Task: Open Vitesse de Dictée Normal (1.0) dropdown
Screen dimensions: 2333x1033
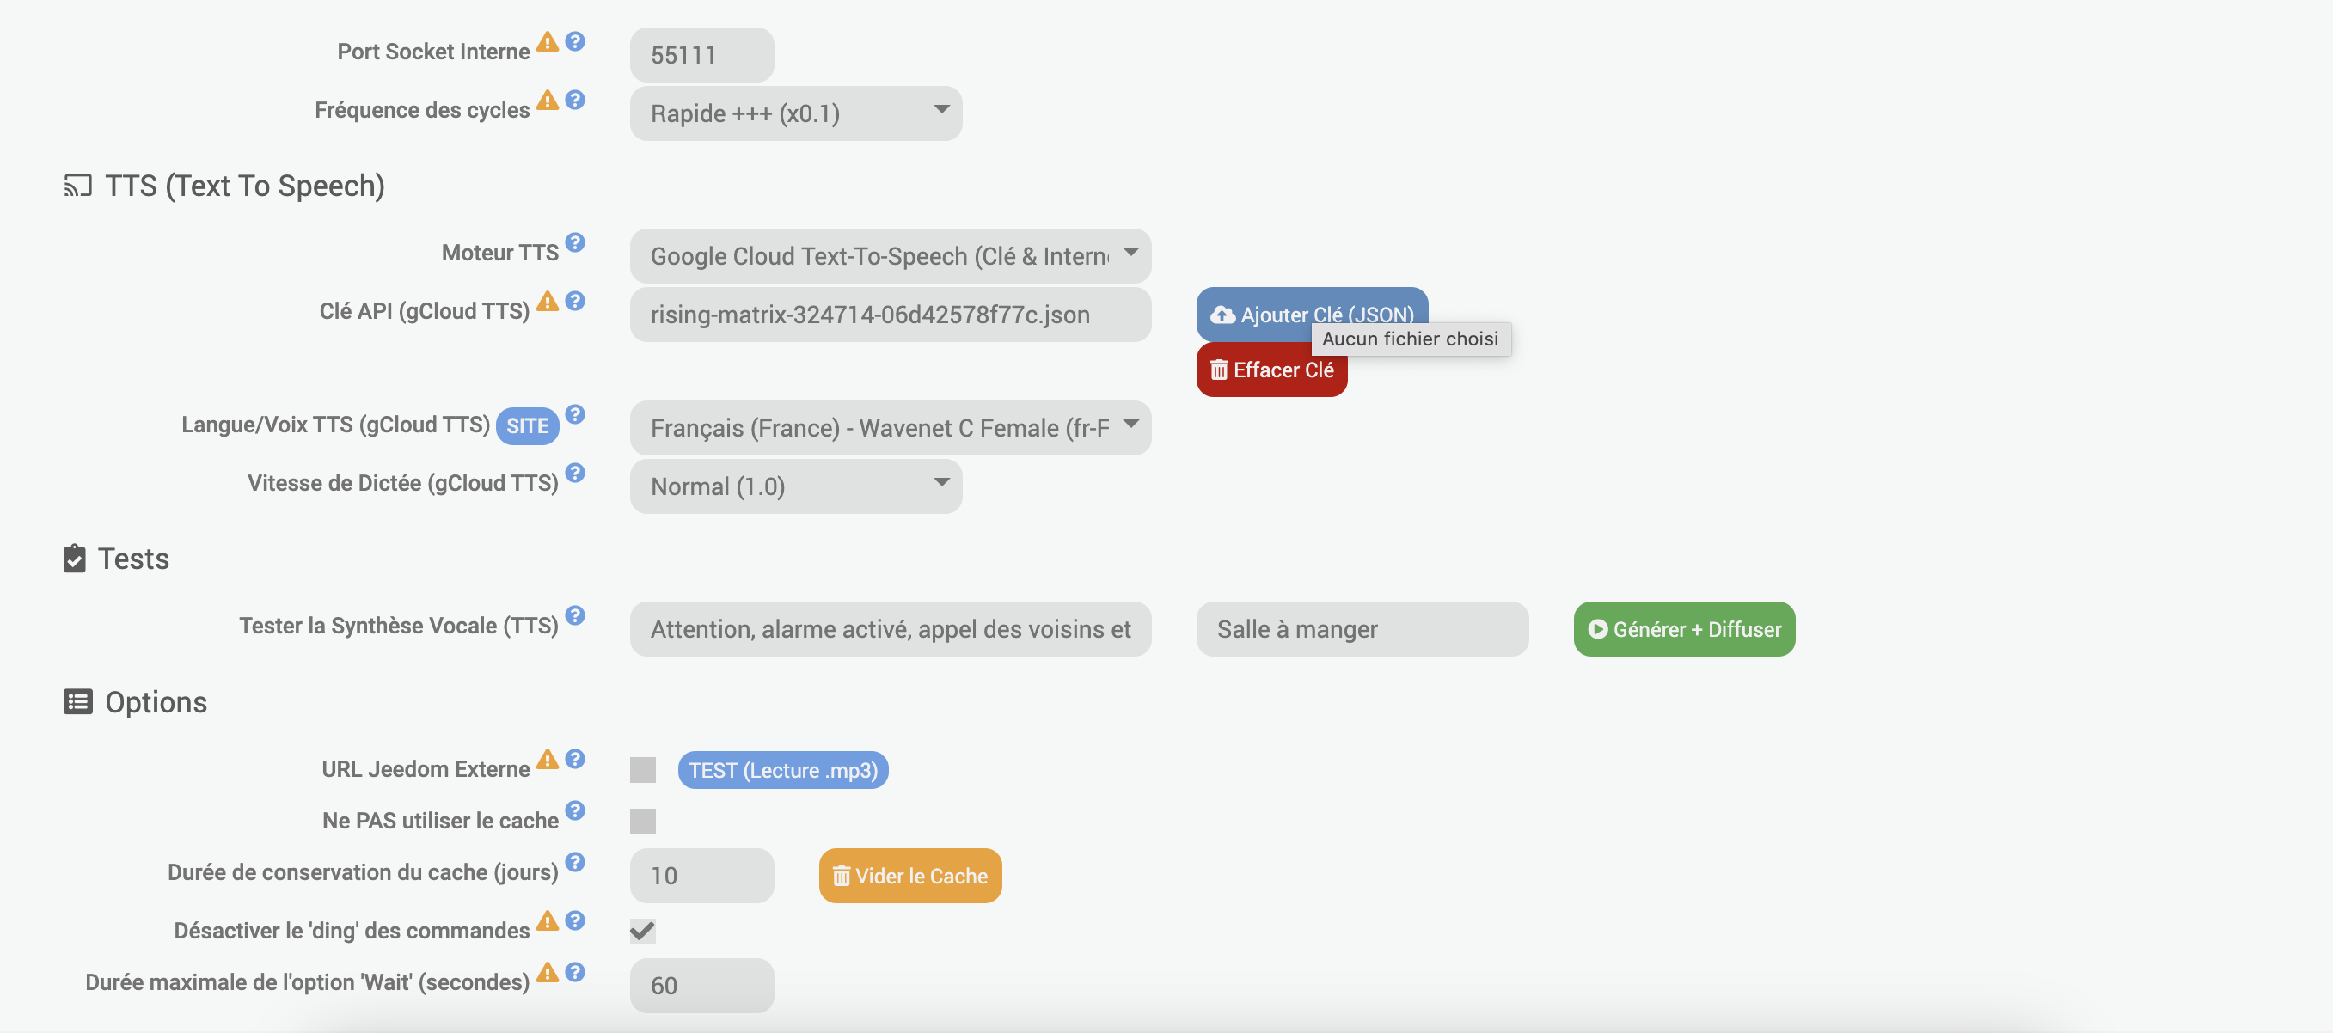Action: point(796,486)
